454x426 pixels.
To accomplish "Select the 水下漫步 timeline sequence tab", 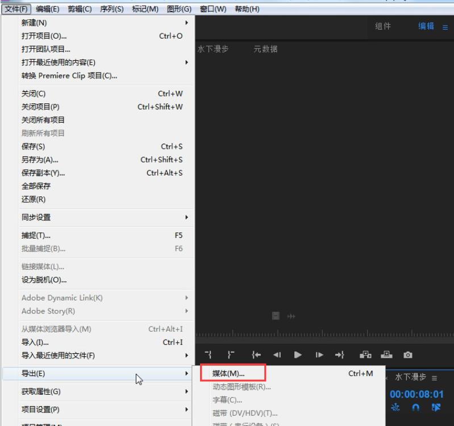I will 411,377.
